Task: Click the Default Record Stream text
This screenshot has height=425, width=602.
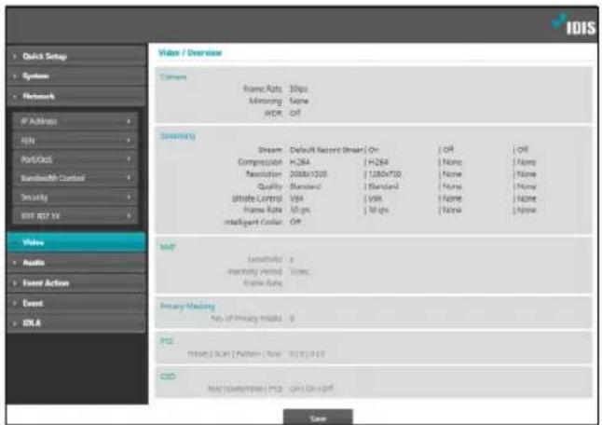Action: 326,150
